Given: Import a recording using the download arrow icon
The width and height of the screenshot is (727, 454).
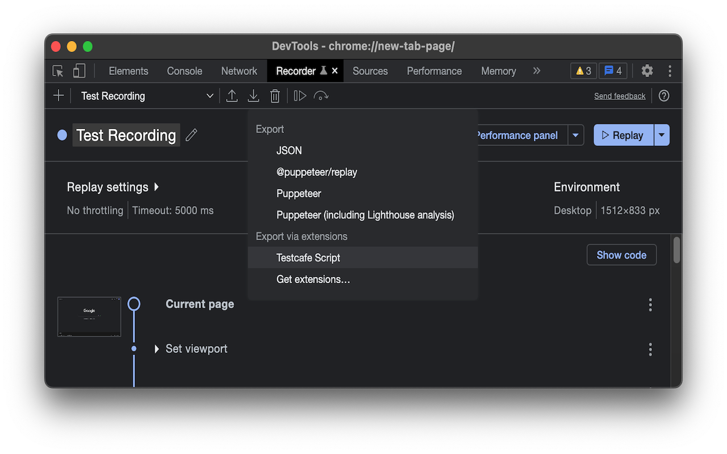Looking at the screenshot, I should 253,95.
